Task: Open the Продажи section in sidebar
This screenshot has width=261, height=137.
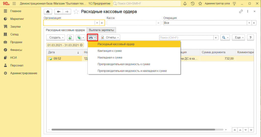Action: click(x=16, y=42)
